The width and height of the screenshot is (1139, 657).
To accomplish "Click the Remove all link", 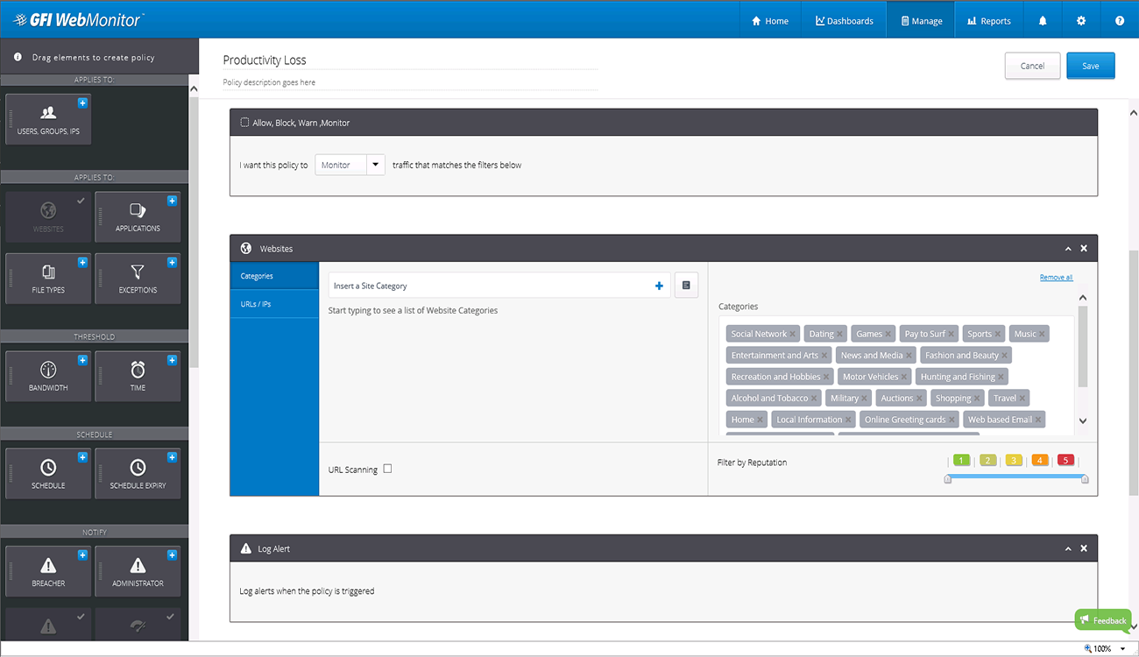I will (1056, 278).
